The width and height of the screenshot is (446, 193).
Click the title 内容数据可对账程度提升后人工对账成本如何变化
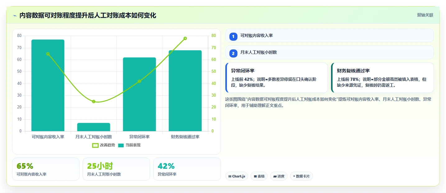click(x=88, y=15)
